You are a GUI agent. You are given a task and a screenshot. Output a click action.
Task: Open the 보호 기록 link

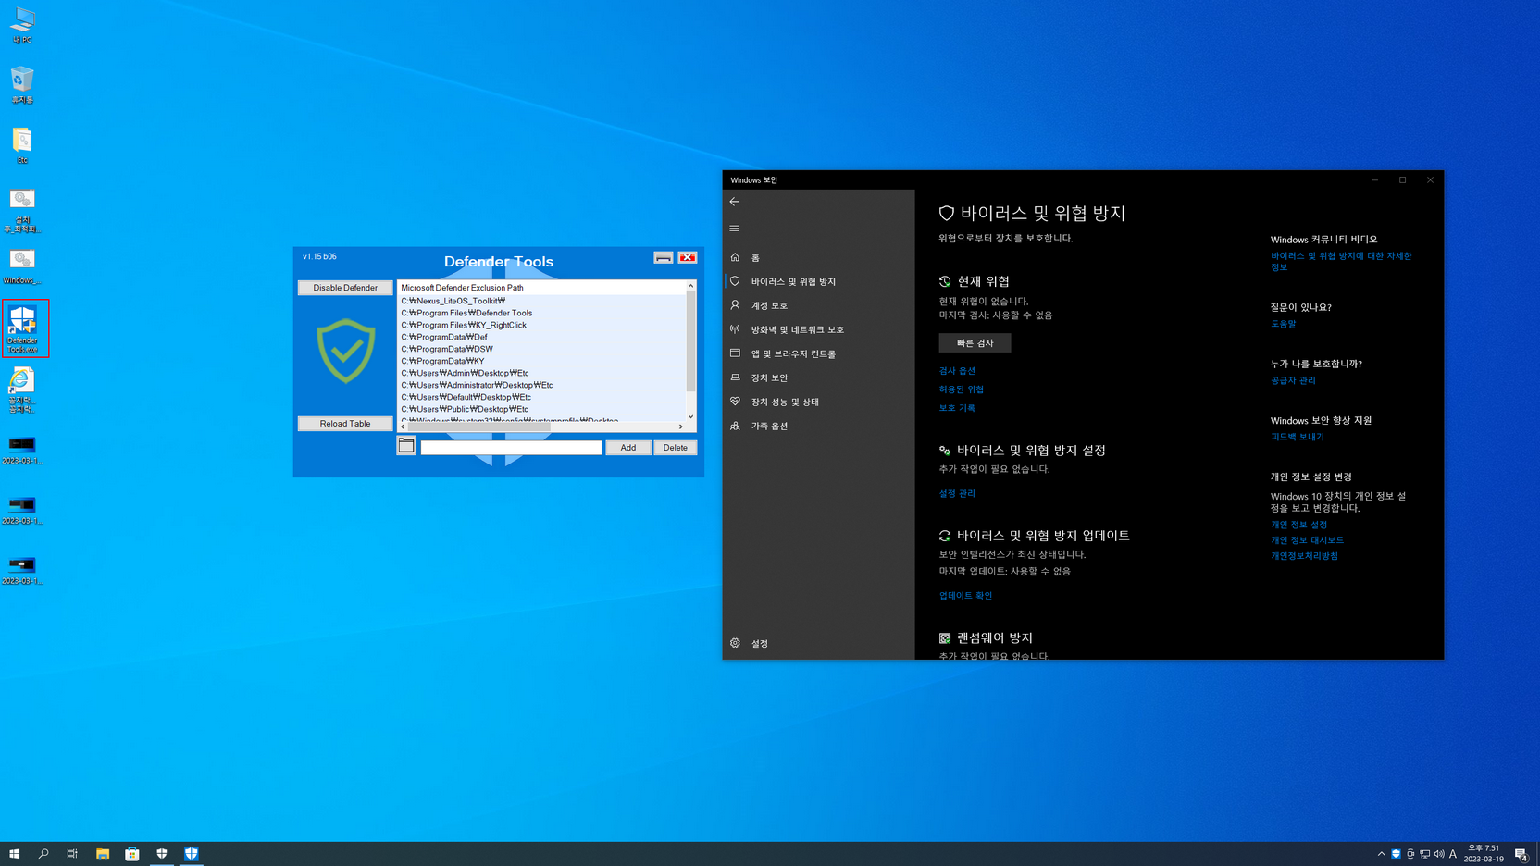957,408
